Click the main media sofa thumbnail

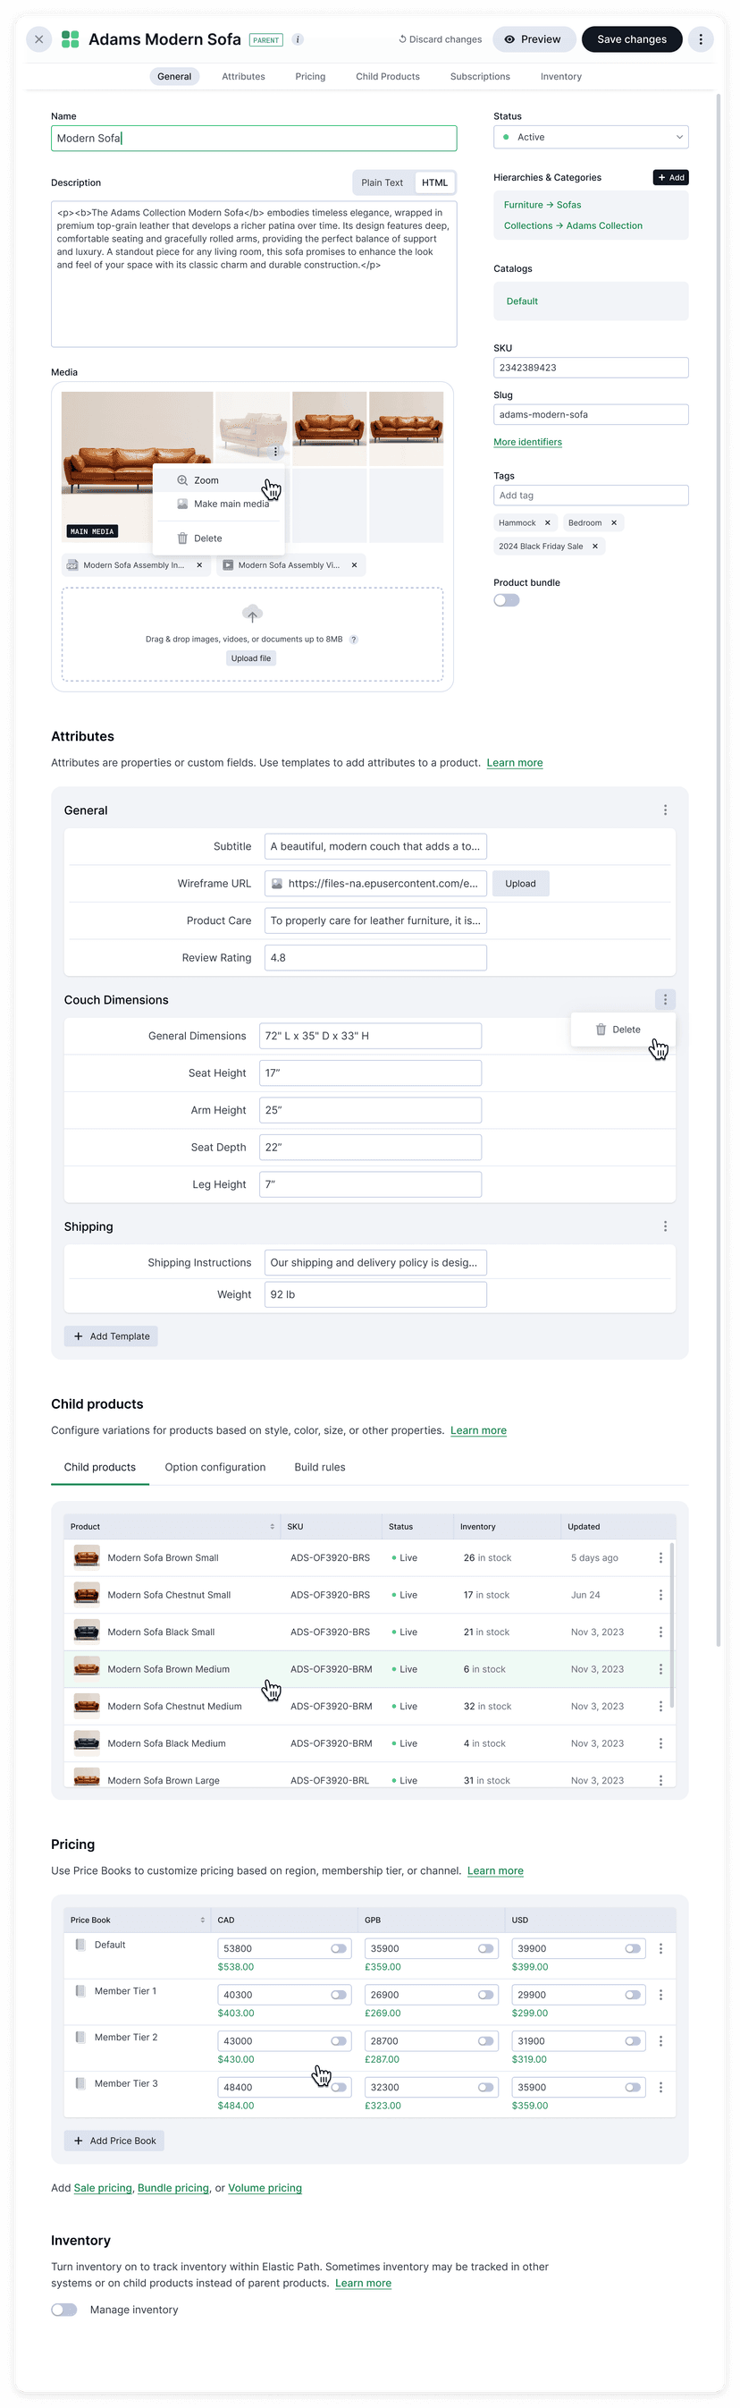pyautogui.click(x=137, y=468)
